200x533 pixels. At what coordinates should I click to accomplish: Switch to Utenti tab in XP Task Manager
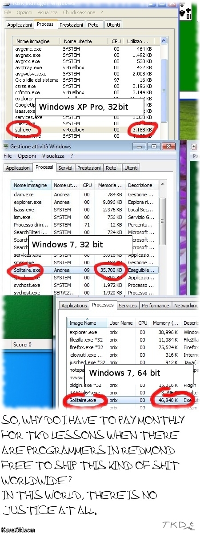113,25
